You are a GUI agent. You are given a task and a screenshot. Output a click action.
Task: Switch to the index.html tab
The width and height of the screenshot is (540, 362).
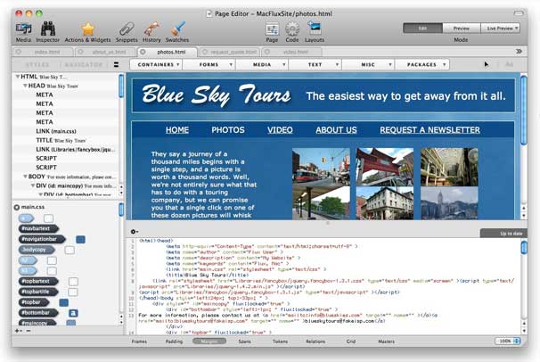[43, 52]
